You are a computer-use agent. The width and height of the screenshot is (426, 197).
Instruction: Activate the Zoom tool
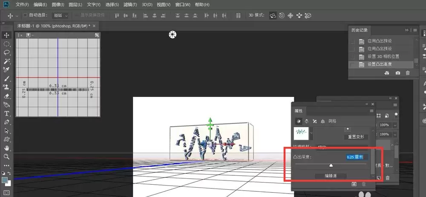pos(6,156)
